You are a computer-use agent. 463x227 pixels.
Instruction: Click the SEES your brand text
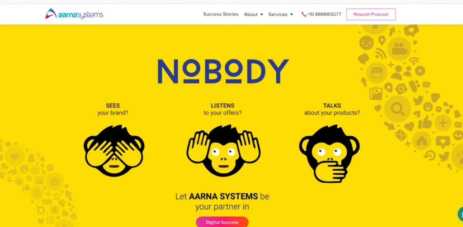[x=113, y=109]
